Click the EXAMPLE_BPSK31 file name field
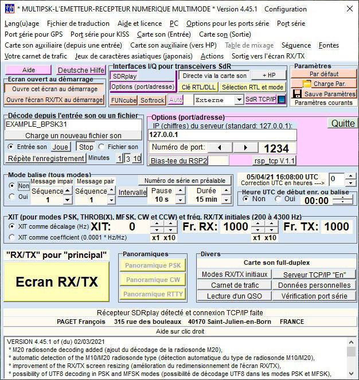 point(73,124)
